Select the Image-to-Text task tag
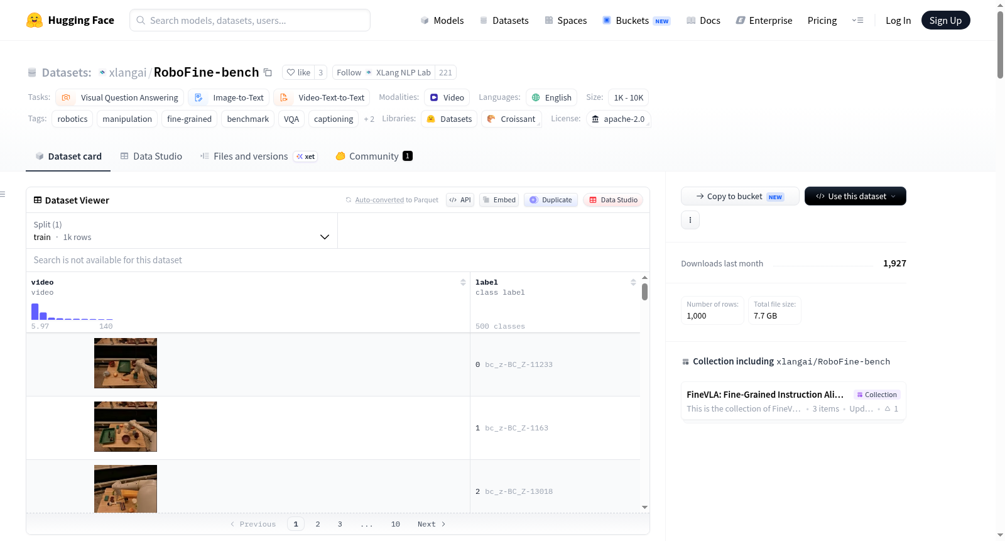The width and height of the screenshot is (1005, 541). (229, 97)
